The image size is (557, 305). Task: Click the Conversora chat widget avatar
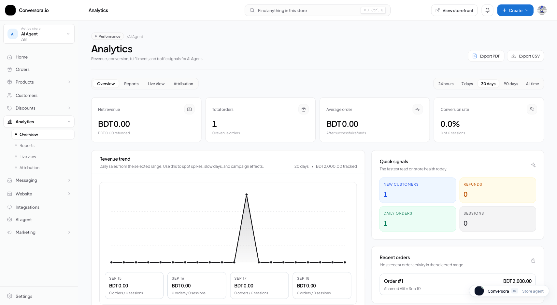(479, 291)
